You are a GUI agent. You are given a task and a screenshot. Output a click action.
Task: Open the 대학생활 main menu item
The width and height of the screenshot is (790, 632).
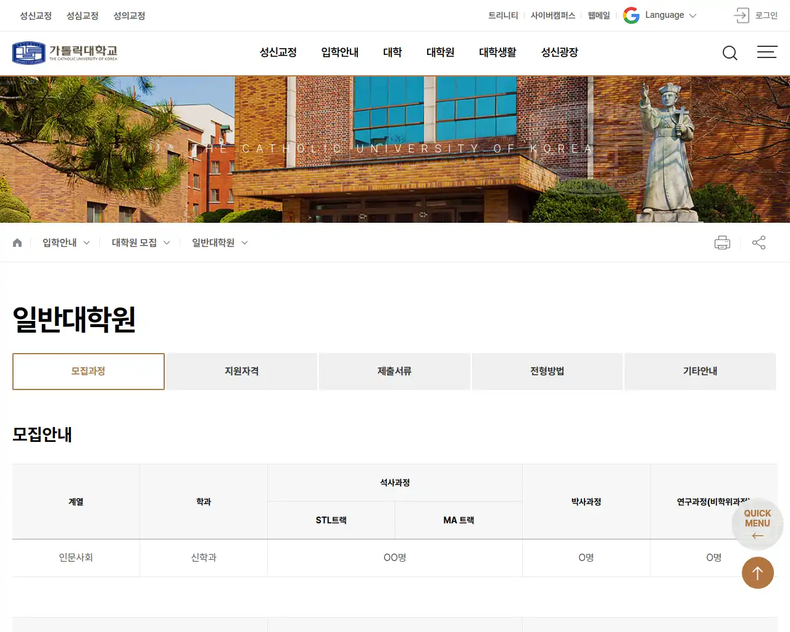(x=497, y=52)
